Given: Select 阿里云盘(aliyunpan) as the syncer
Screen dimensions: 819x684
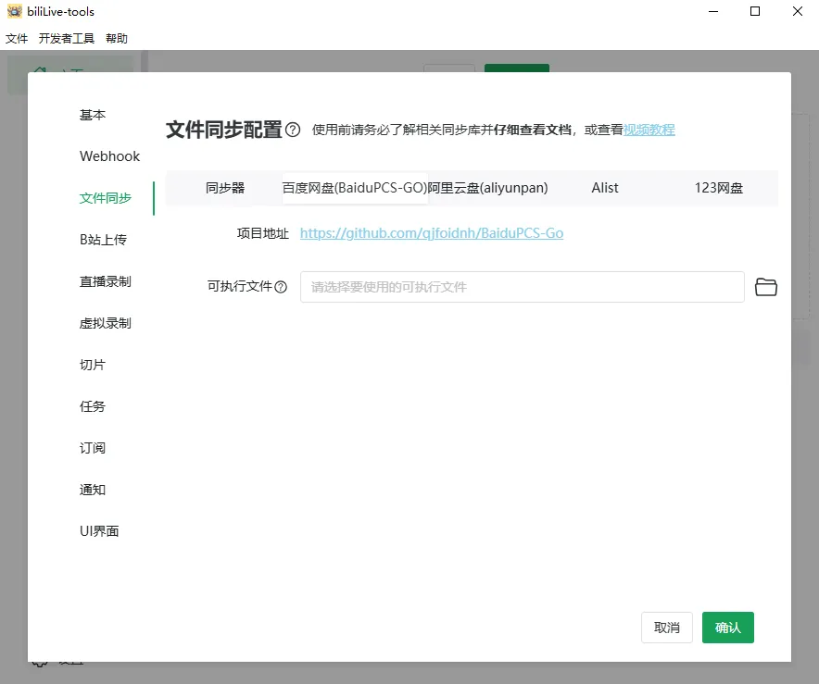Looking at the screenshot, I should tap(489, 188).
